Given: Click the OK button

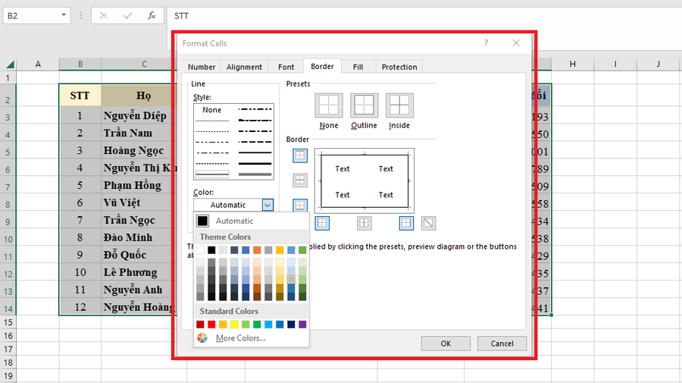Looking at the screenshot, I should tap(446, 344).
